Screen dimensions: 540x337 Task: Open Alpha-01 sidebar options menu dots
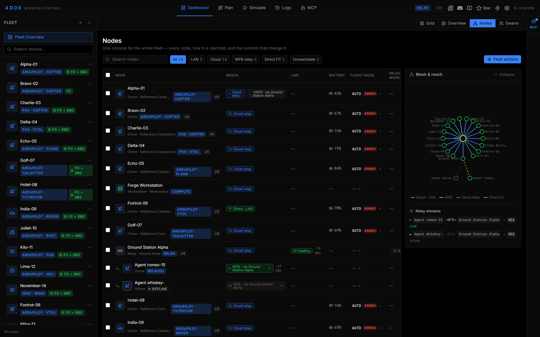pyautogui.click(x=90, y=64)
